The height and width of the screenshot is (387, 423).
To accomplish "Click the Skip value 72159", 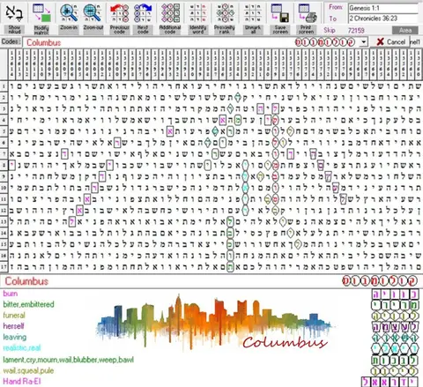I will [356, 30].
